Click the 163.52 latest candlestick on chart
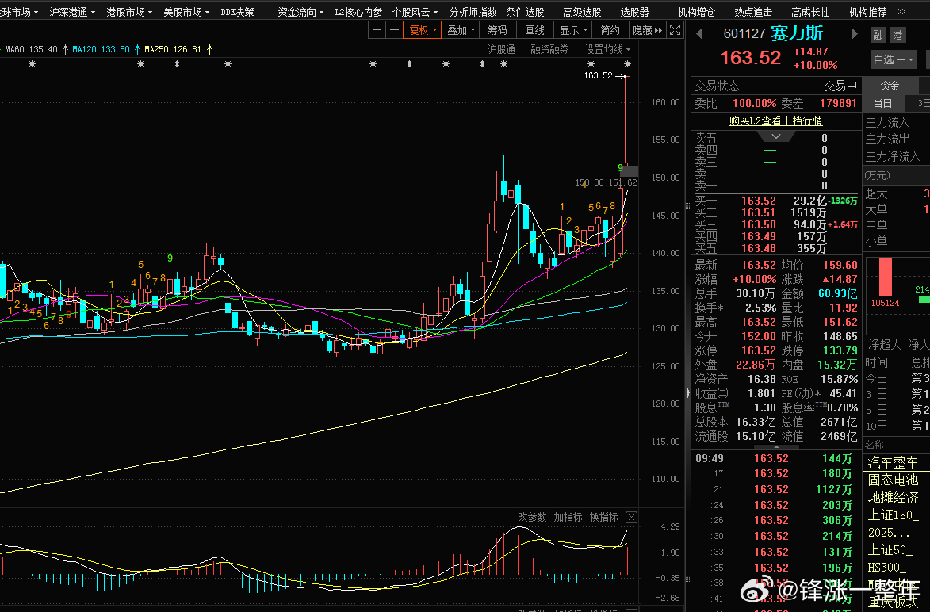 (x=627, y=120)
